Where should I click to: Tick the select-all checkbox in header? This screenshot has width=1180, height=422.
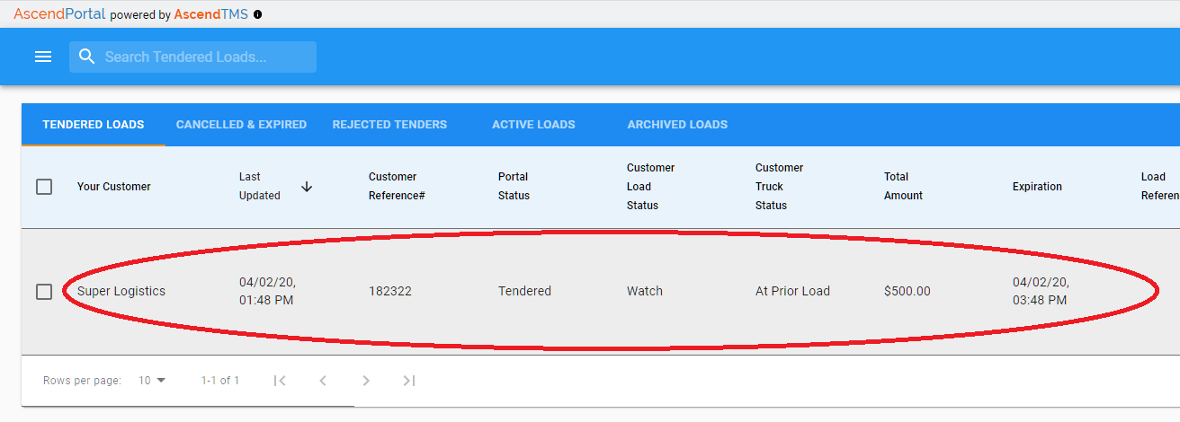44,187
